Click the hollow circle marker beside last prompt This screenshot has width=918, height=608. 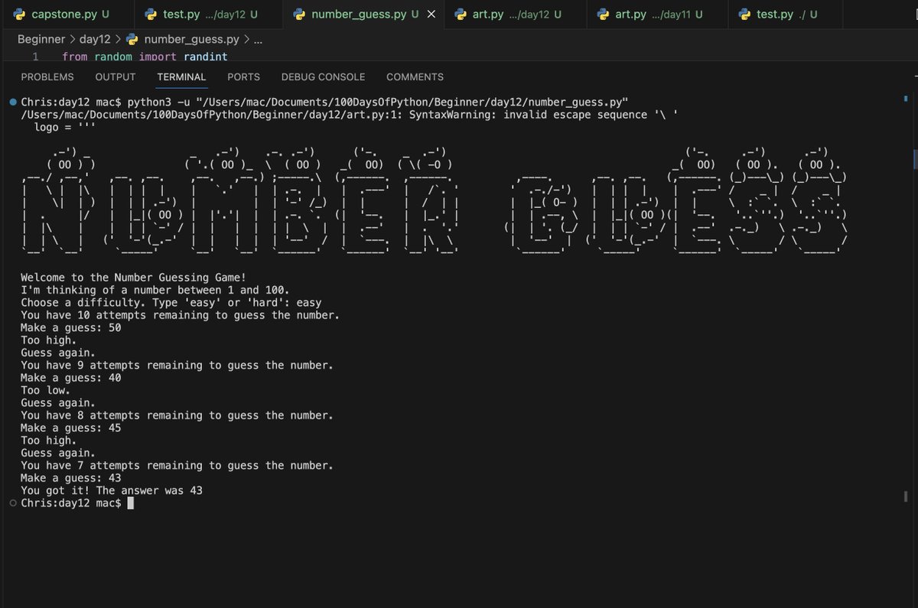pyautogui.click(x=12, y=503)
